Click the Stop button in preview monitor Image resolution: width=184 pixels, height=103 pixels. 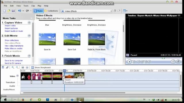click(134, 62)
